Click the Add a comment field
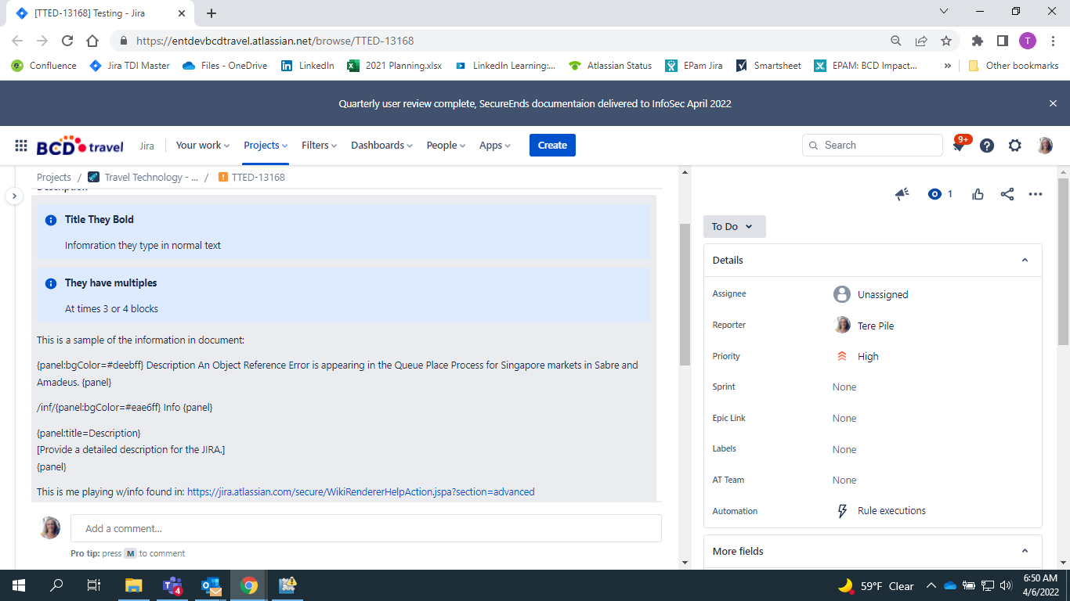 365,528
